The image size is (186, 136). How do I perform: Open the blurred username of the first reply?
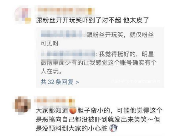pyautogui.click(x=62, y=34)
